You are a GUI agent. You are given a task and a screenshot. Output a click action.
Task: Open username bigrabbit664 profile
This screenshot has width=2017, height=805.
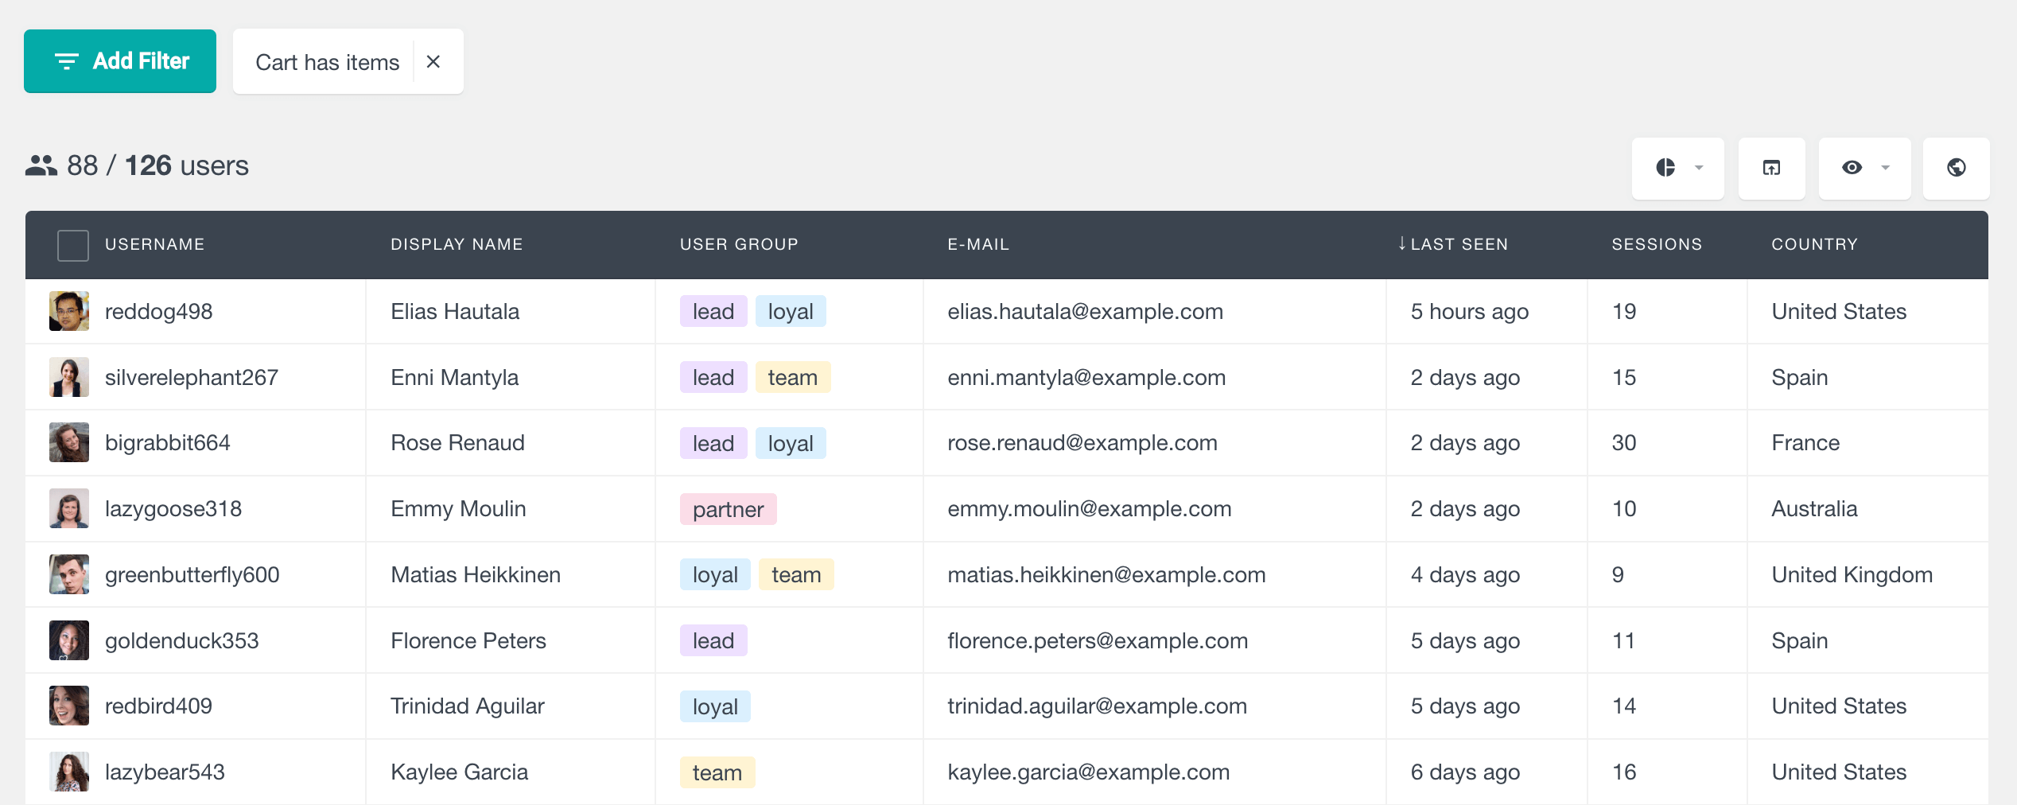168,443
